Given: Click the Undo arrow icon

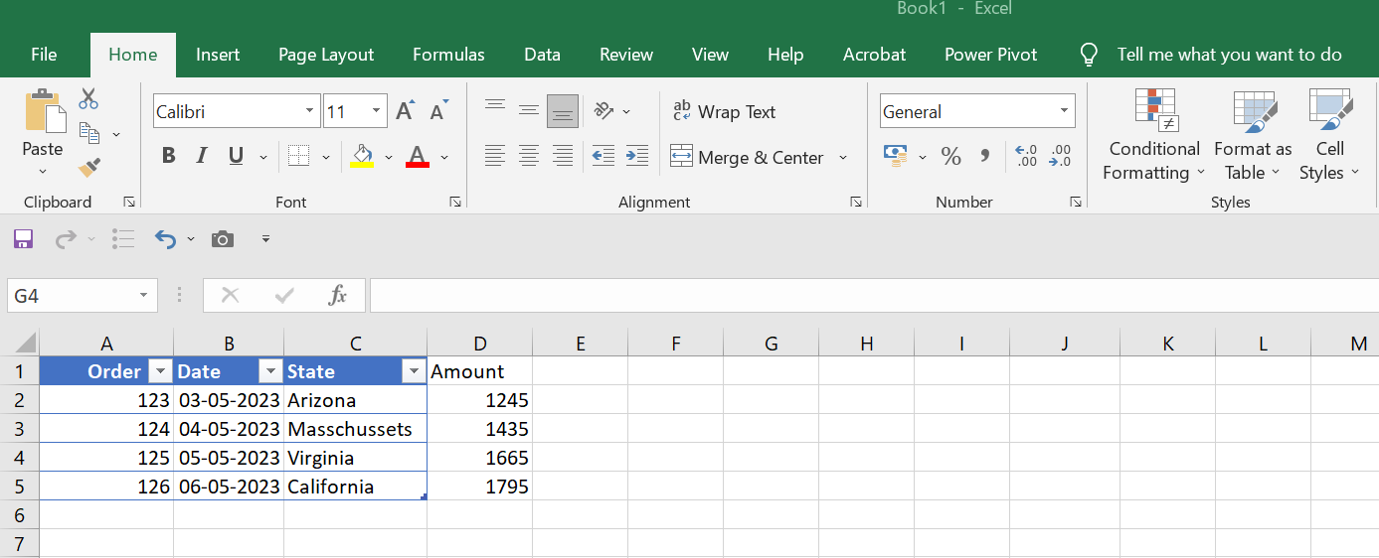Looking at the screenshot, I should point(165,239).
